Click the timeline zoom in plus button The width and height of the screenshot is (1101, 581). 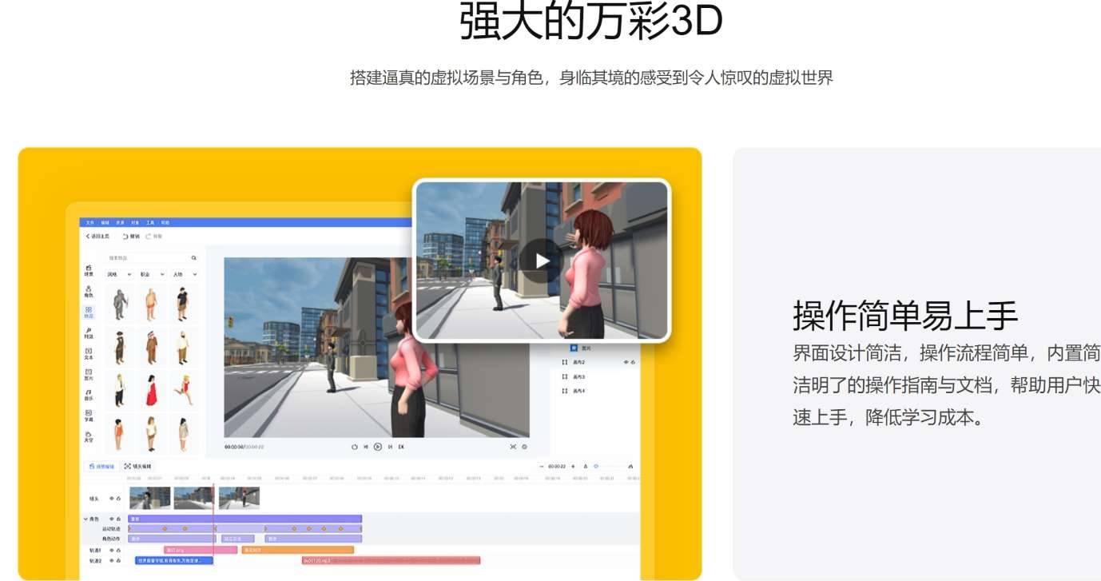click(573, 466)
